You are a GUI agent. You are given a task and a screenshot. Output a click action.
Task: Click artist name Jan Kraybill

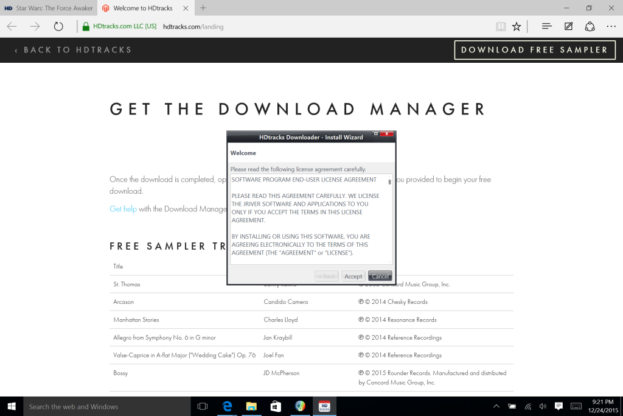click(277, 337)
